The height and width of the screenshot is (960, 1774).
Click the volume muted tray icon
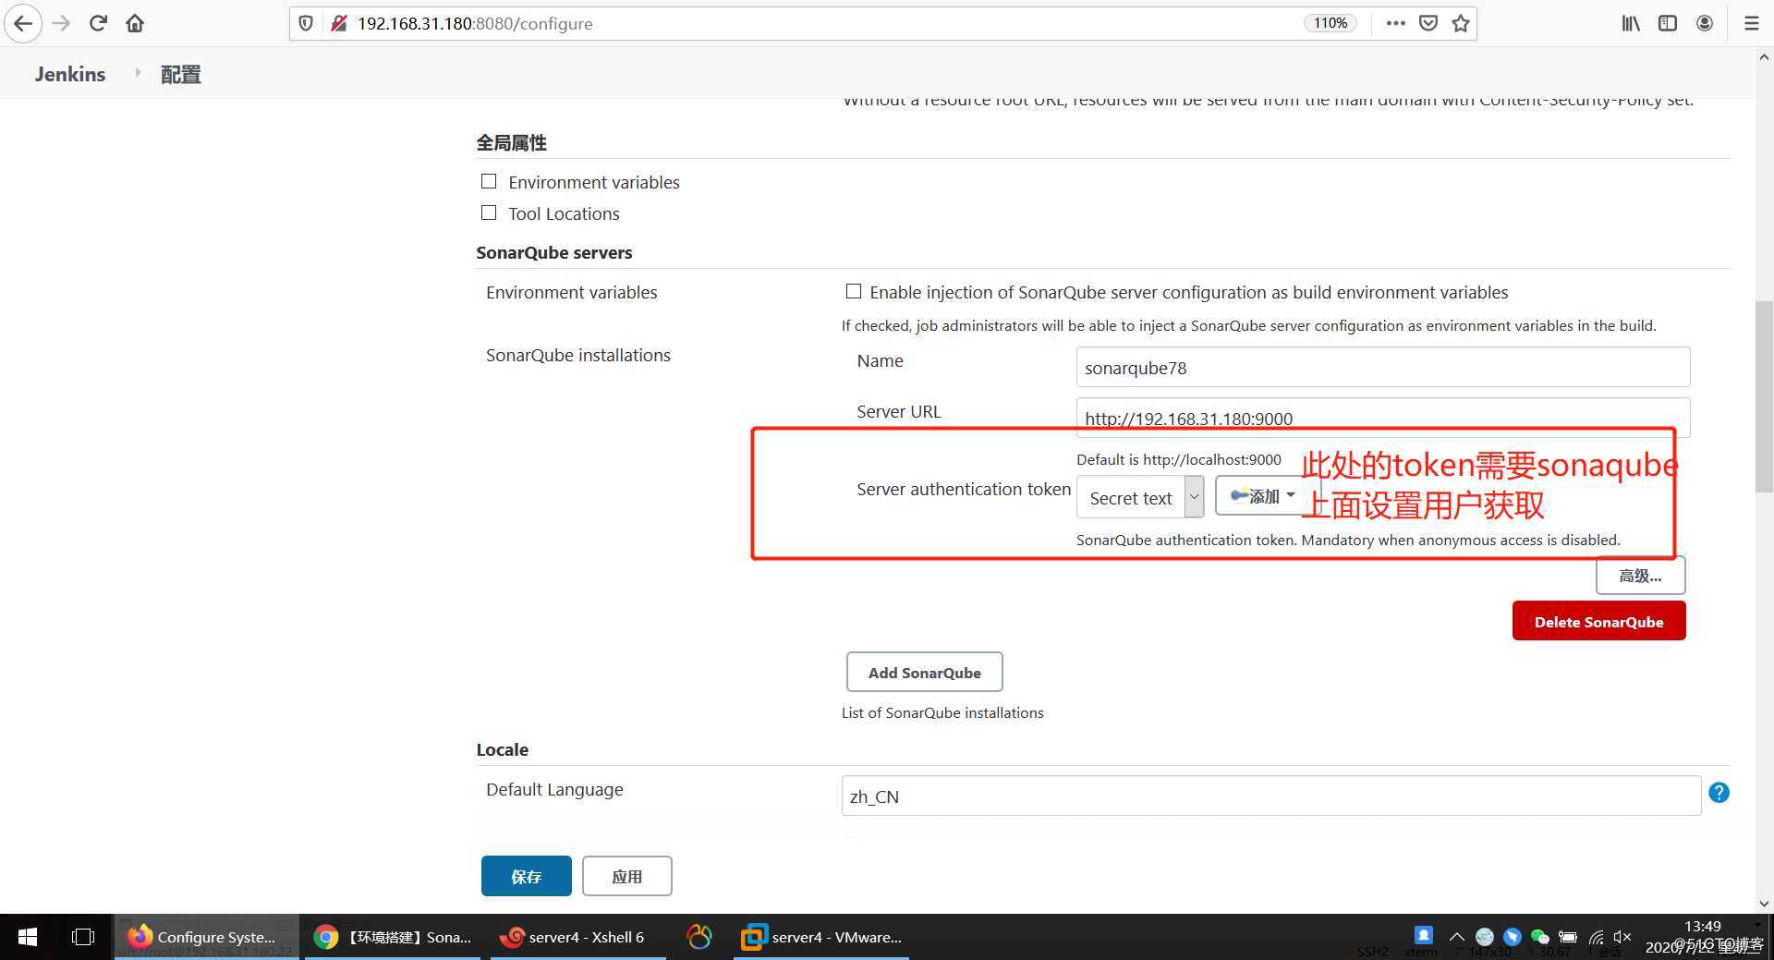tap(1622, 936)
